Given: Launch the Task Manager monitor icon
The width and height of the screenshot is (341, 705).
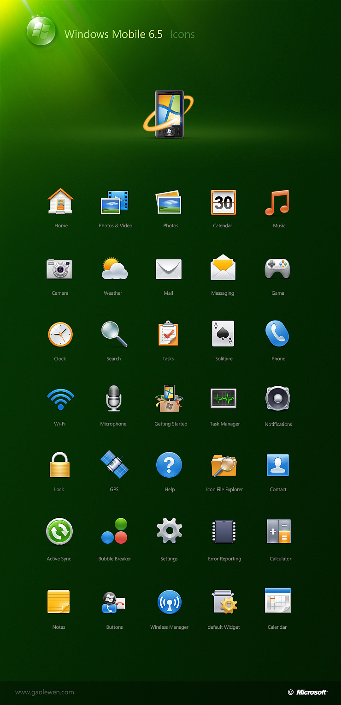Looking at the screenshot, I should click(x=223, y=399).
